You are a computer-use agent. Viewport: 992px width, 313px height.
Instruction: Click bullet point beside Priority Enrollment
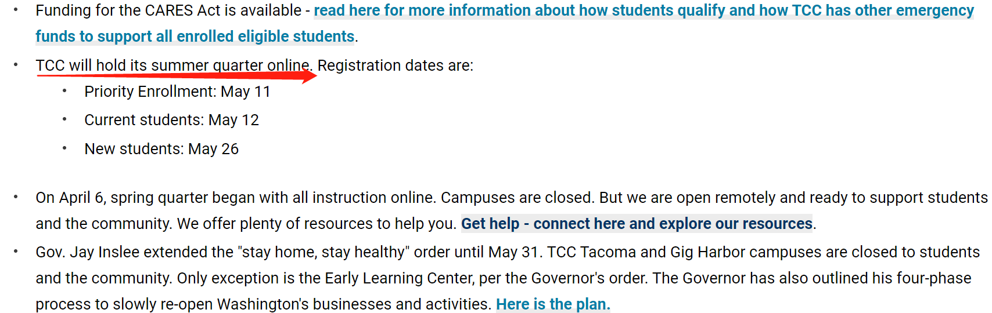64,91
